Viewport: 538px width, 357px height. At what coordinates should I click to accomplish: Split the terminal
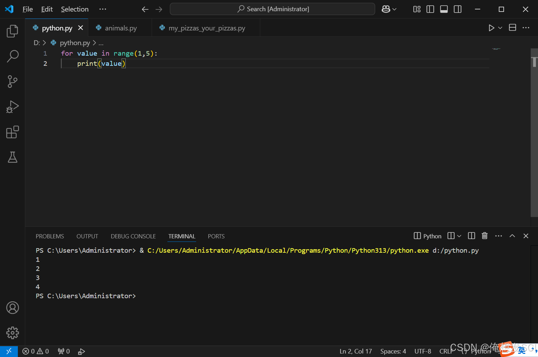tap(471, 236)
